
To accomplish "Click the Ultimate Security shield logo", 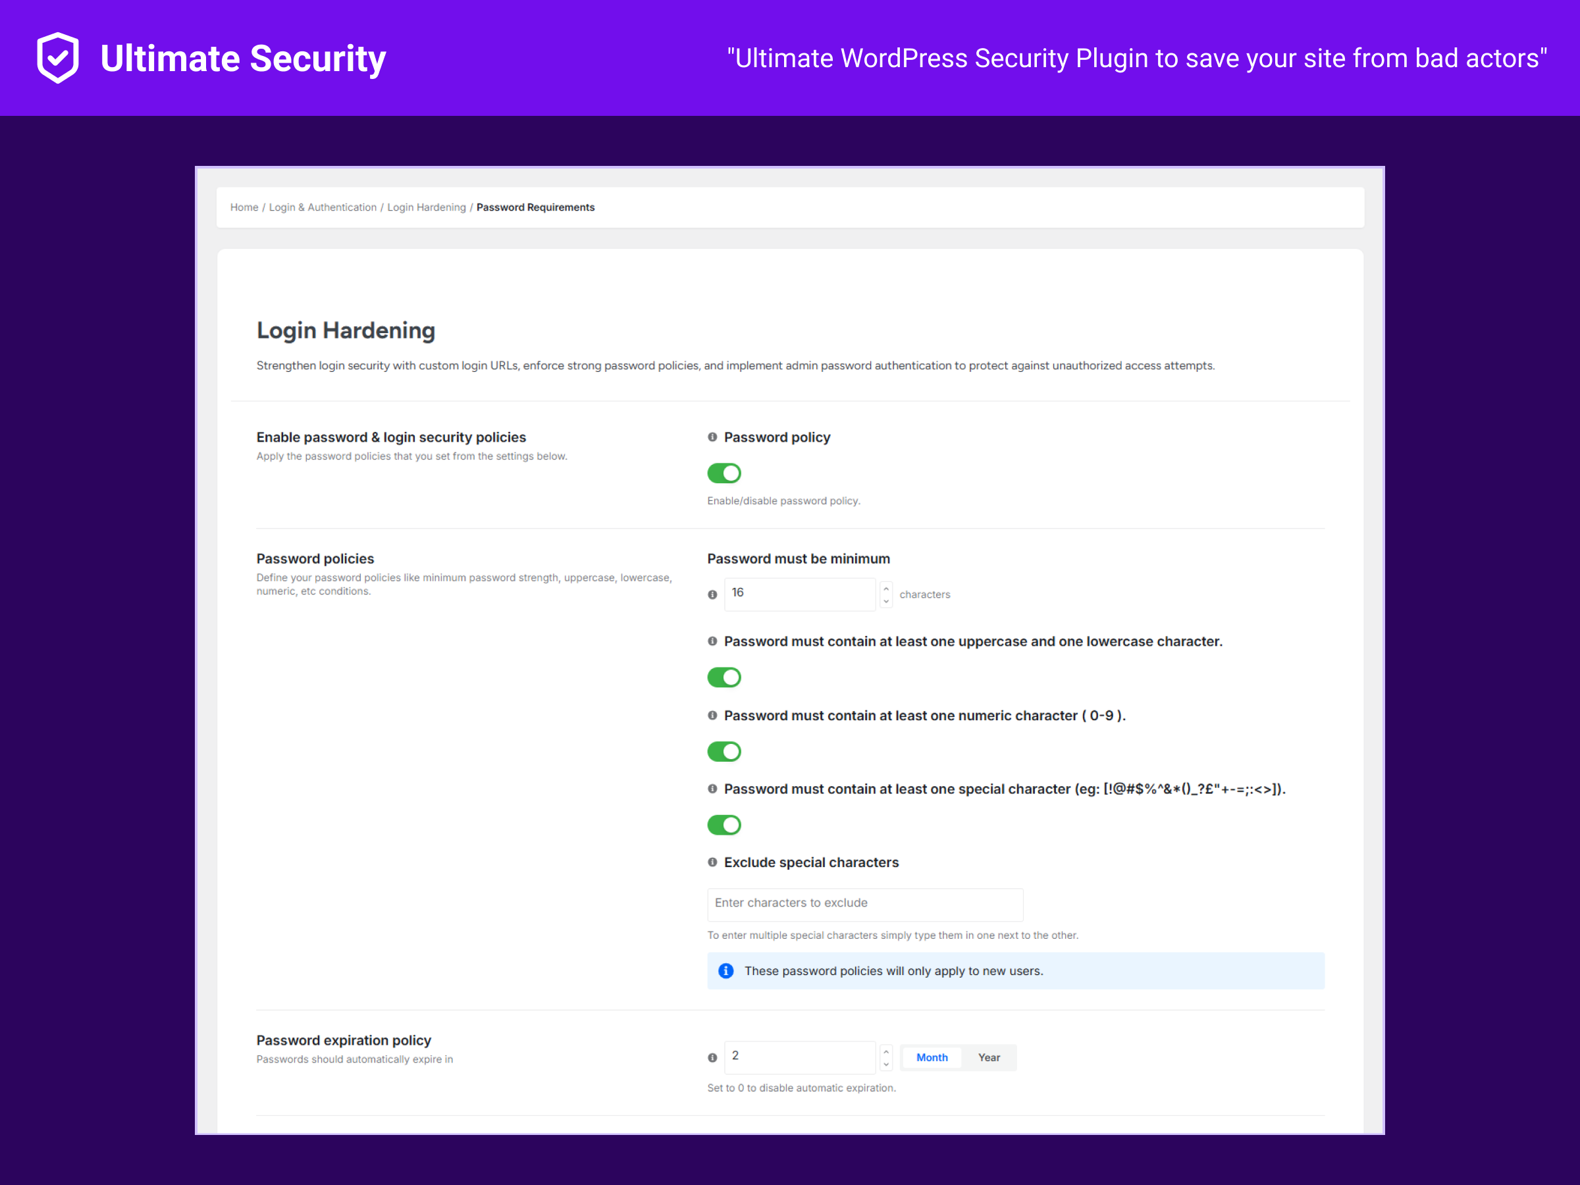I will click(x=57, y=57).
